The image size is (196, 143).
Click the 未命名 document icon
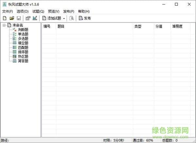point(9,25)
